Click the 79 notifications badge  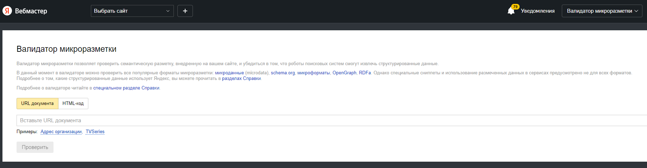[x=515, y=7]
